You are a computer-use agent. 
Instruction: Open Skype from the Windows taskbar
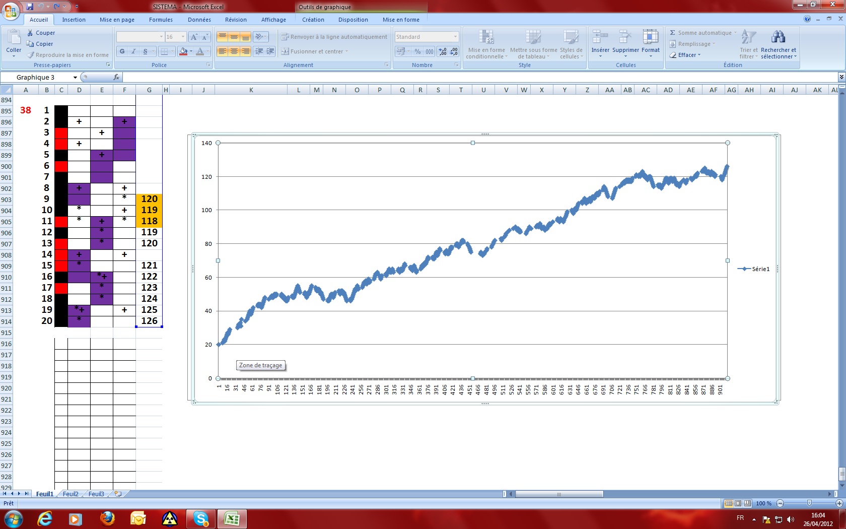click(x=201, y=518)
